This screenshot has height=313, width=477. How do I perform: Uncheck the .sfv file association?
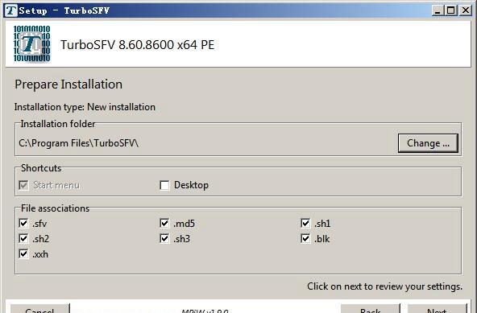click(23, 224)
